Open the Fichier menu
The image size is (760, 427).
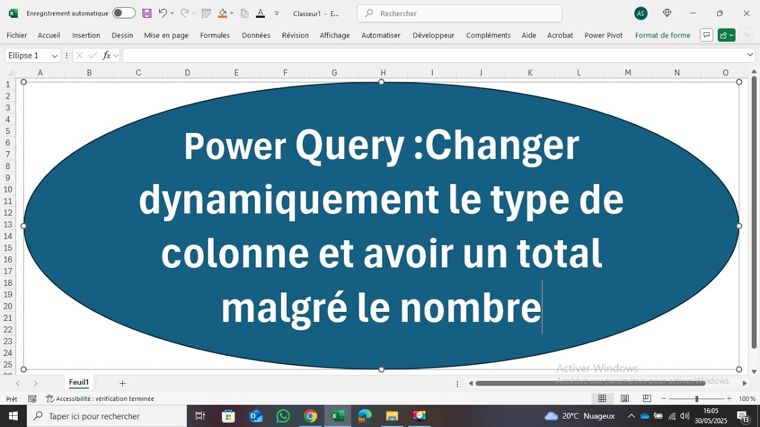(17, 35)
